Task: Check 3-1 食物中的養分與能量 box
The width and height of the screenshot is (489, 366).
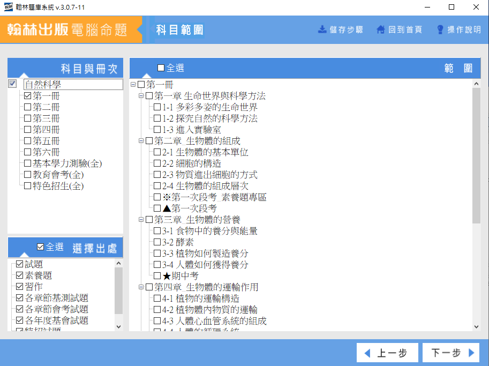Action: point(157,231)
